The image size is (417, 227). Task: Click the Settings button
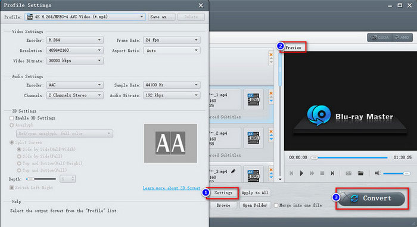coord(223,192)
